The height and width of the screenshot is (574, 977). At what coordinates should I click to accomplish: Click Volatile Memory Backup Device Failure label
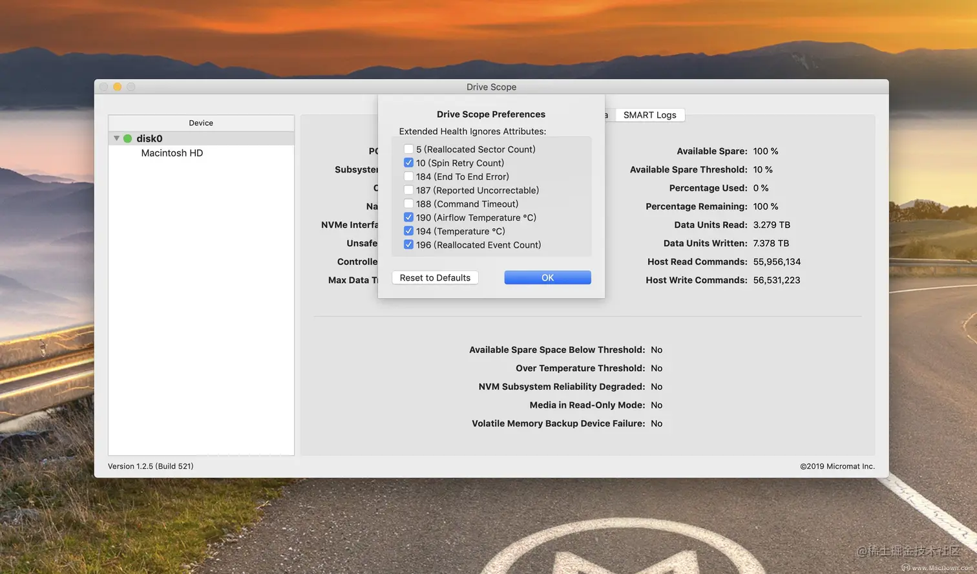[x=558, y=423]
